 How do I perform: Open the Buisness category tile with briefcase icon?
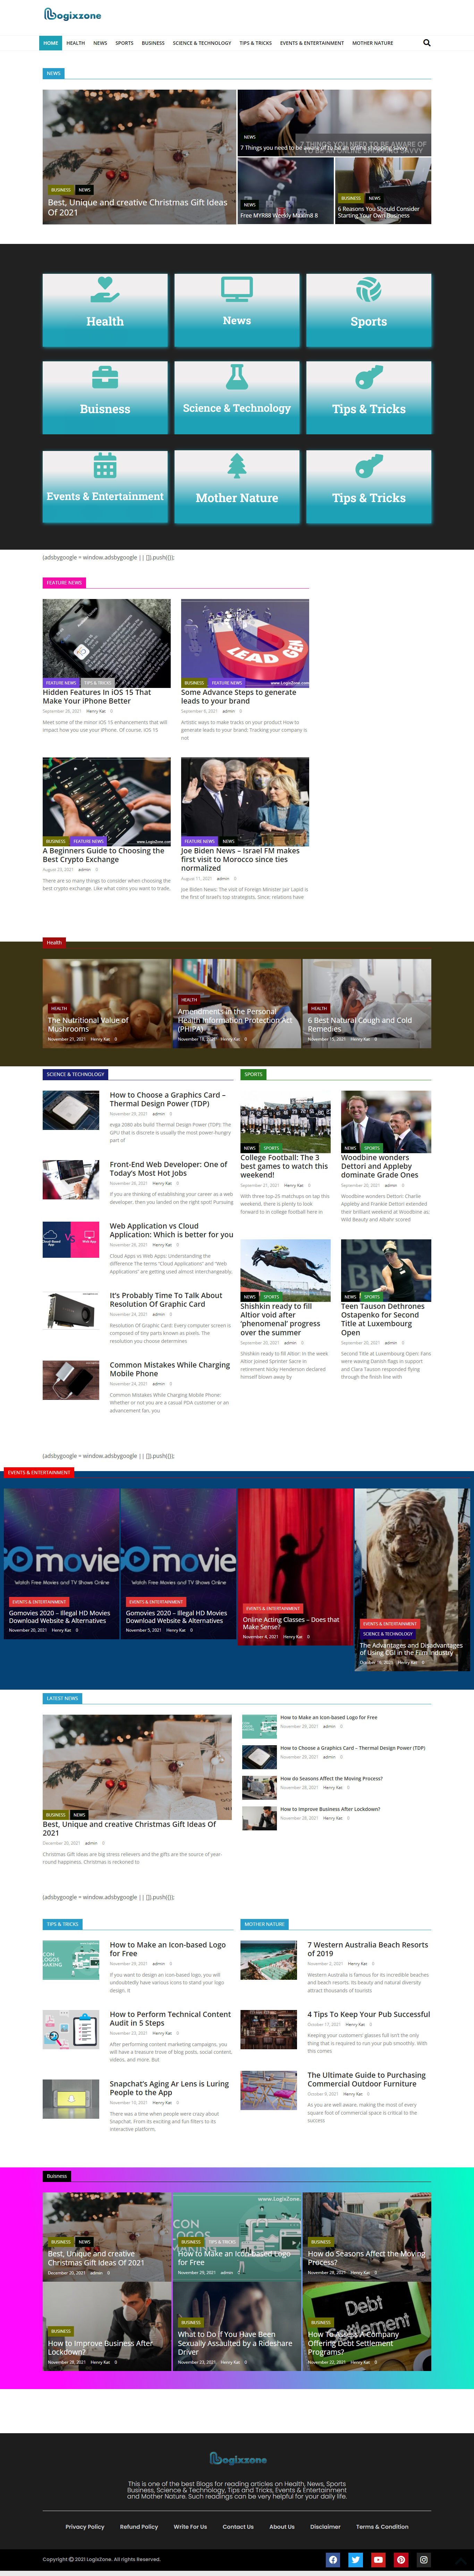point(105,397)
